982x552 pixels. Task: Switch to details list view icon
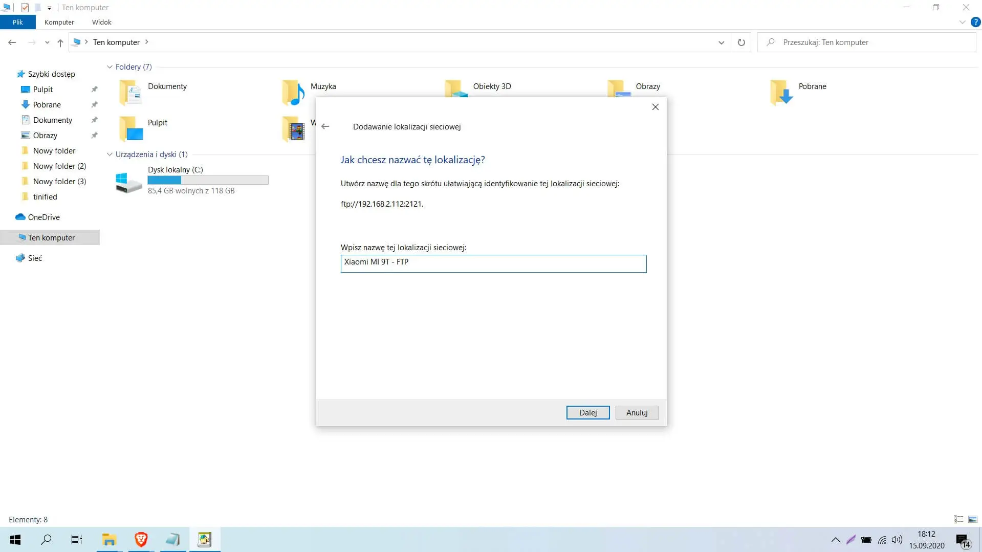pyautogui.click(x=958, y=519)
